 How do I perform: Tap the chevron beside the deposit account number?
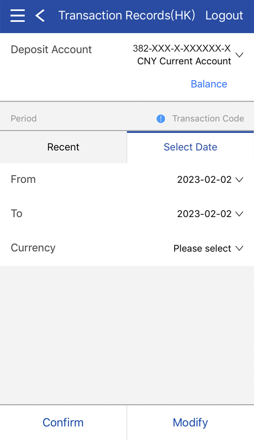239,55
